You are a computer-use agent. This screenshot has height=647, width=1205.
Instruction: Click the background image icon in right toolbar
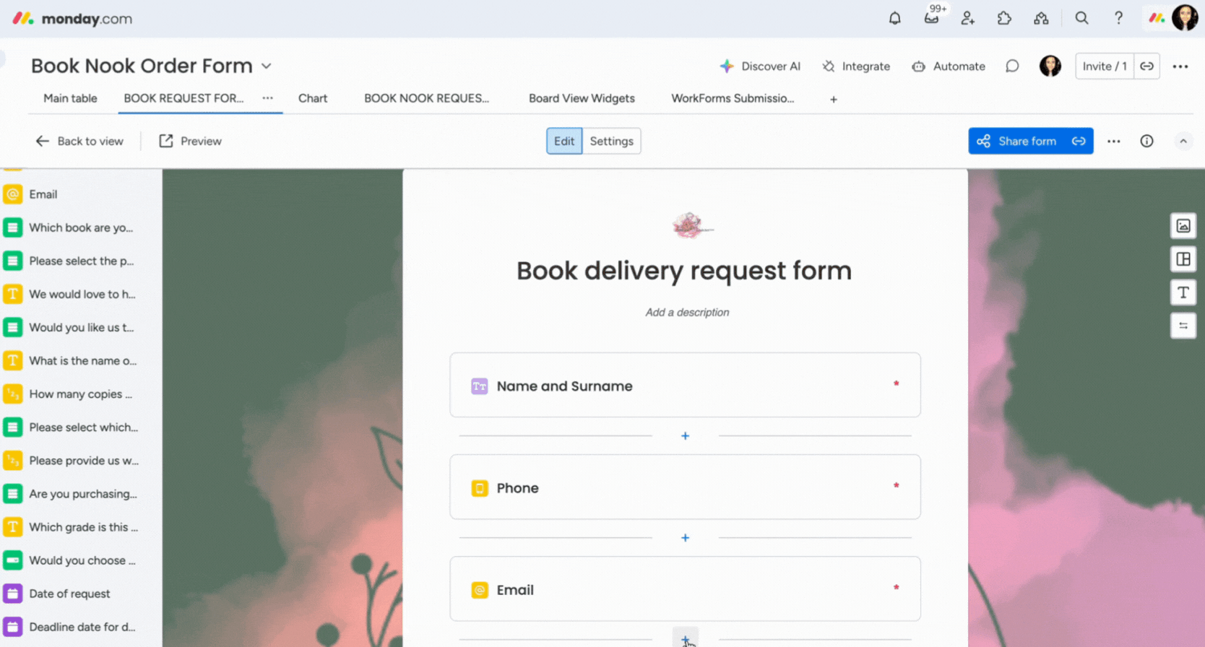(1183, 226)
